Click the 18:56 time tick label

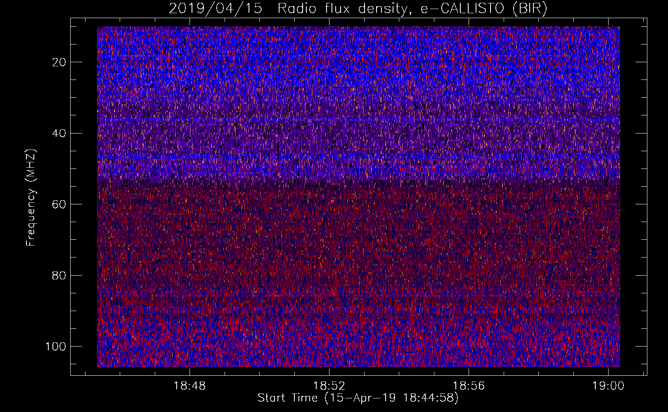point(469,386)
